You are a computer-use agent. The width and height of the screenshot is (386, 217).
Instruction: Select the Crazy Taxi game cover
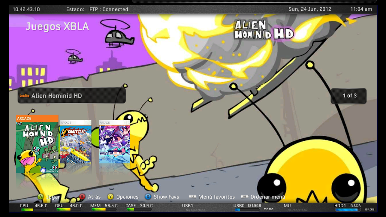click(76, 142)
